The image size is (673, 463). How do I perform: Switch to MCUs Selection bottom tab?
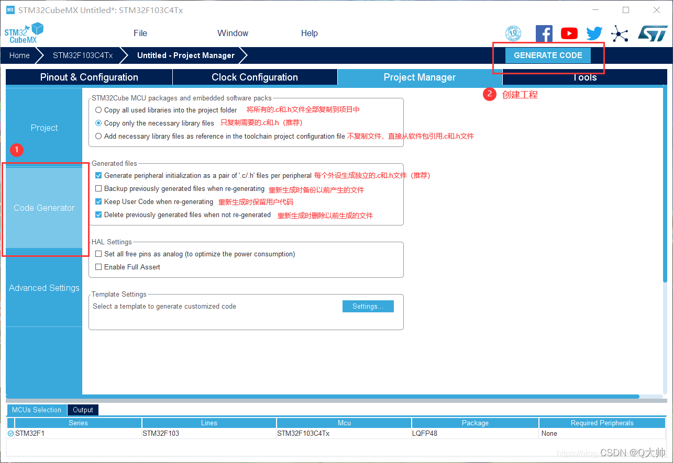point(37,410)
